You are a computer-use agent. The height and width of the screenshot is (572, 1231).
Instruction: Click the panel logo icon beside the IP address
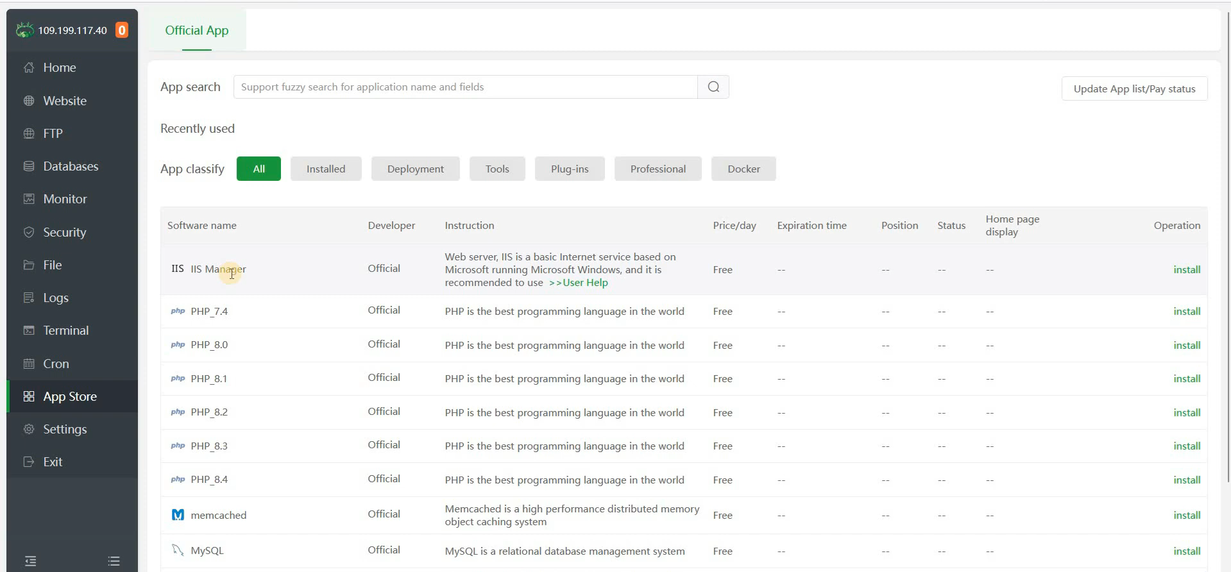coord(24,29)
